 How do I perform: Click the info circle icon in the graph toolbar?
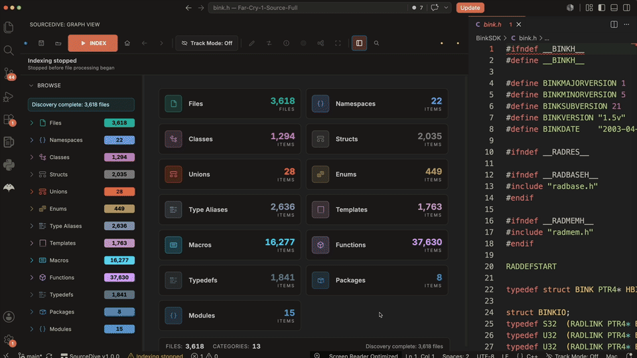(287, 43)
